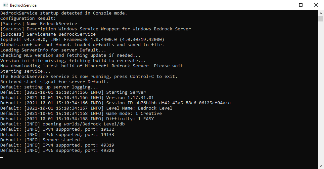Click 'Default: setting up server logging...' line
The image size is (324, 169).
tap(49, 87)
